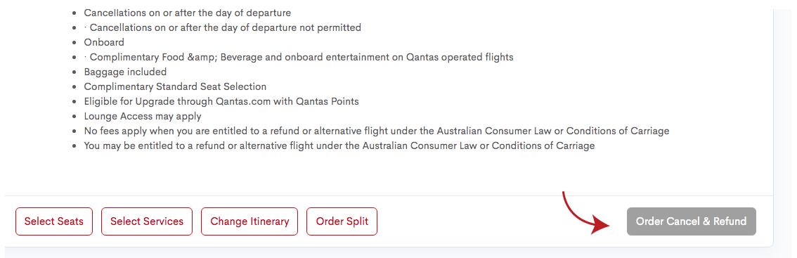Select the Baggage included item
The height and width of the screenshot is (258, 797).
[x=125, y=72]
